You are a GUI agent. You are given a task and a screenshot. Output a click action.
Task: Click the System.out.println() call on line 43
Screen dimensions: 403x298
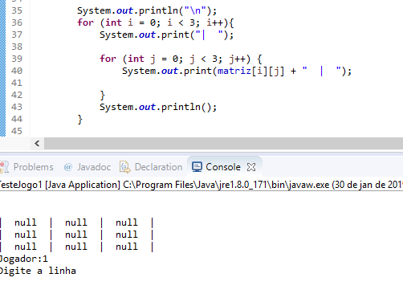(x=158, y=107)
